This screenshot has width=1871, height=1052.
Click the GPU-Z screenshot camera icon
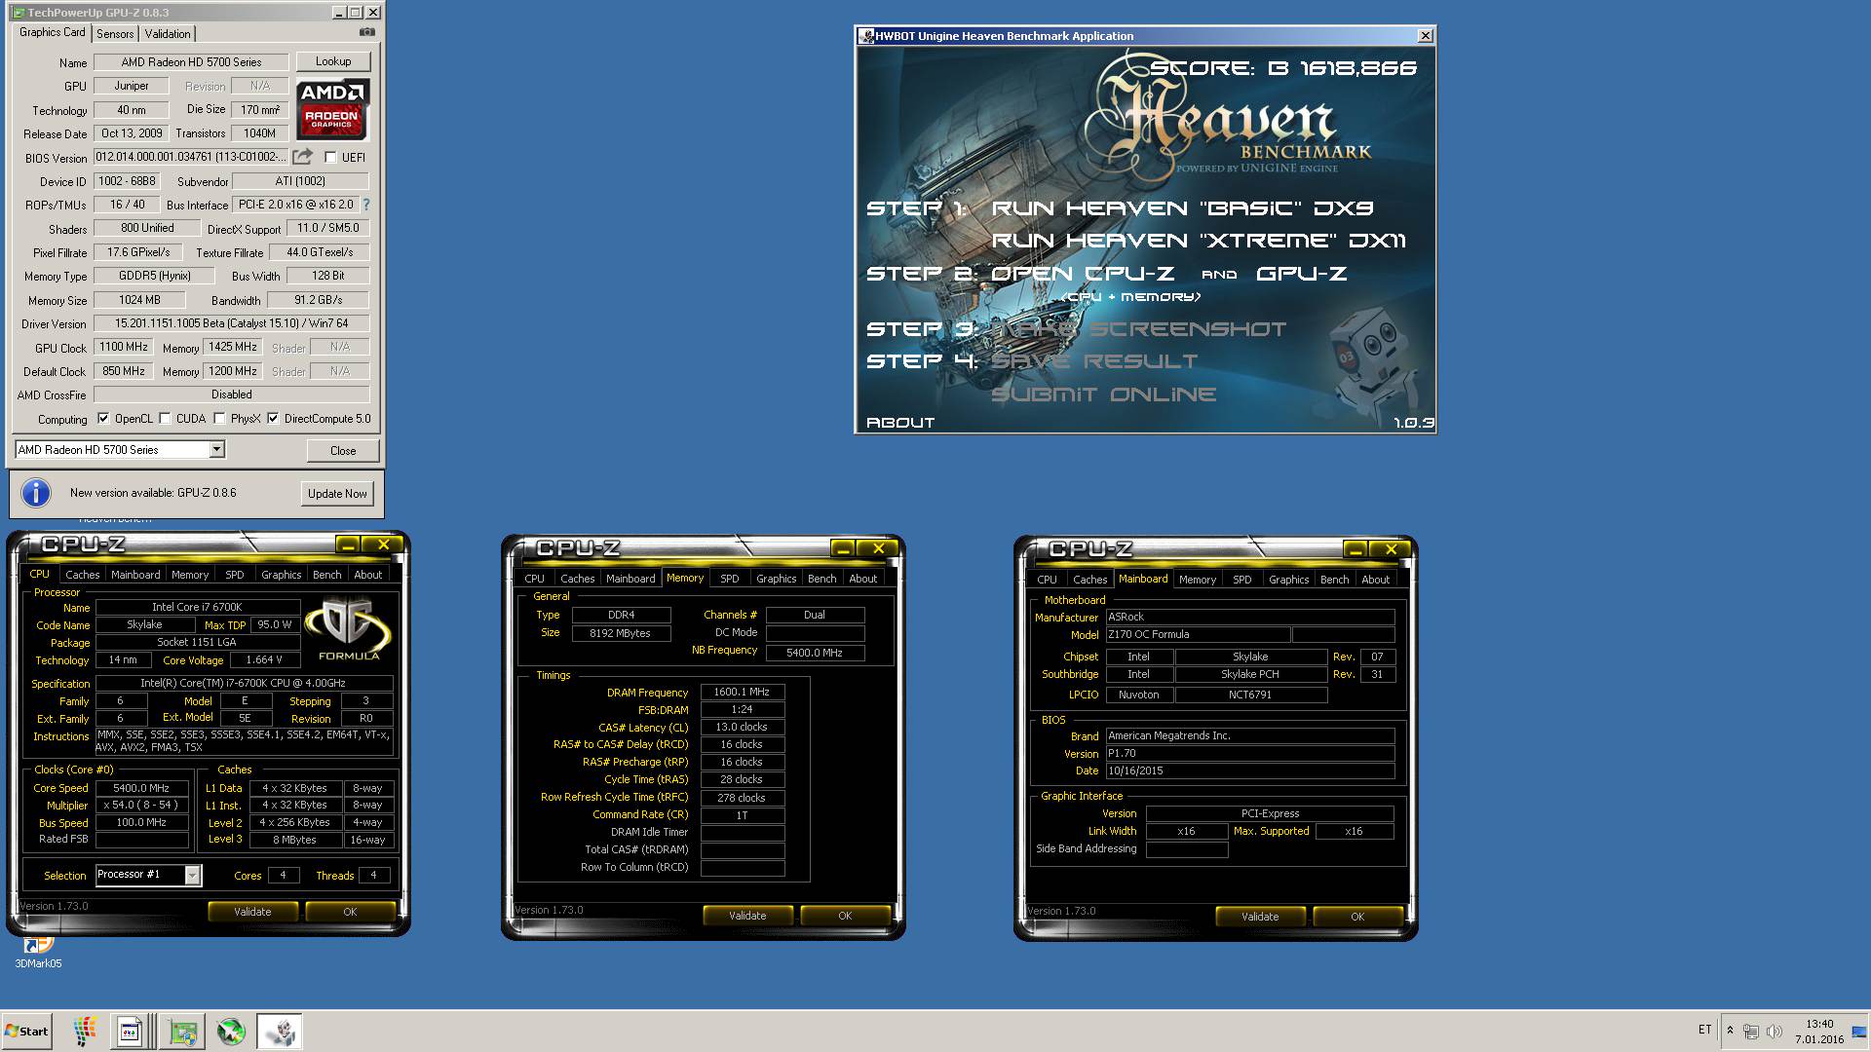coord(366,32)
